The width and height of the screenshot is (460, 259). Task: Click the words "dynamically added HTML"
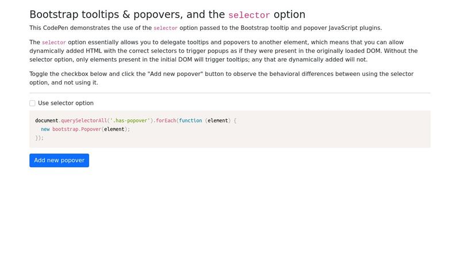coord(66,51)
